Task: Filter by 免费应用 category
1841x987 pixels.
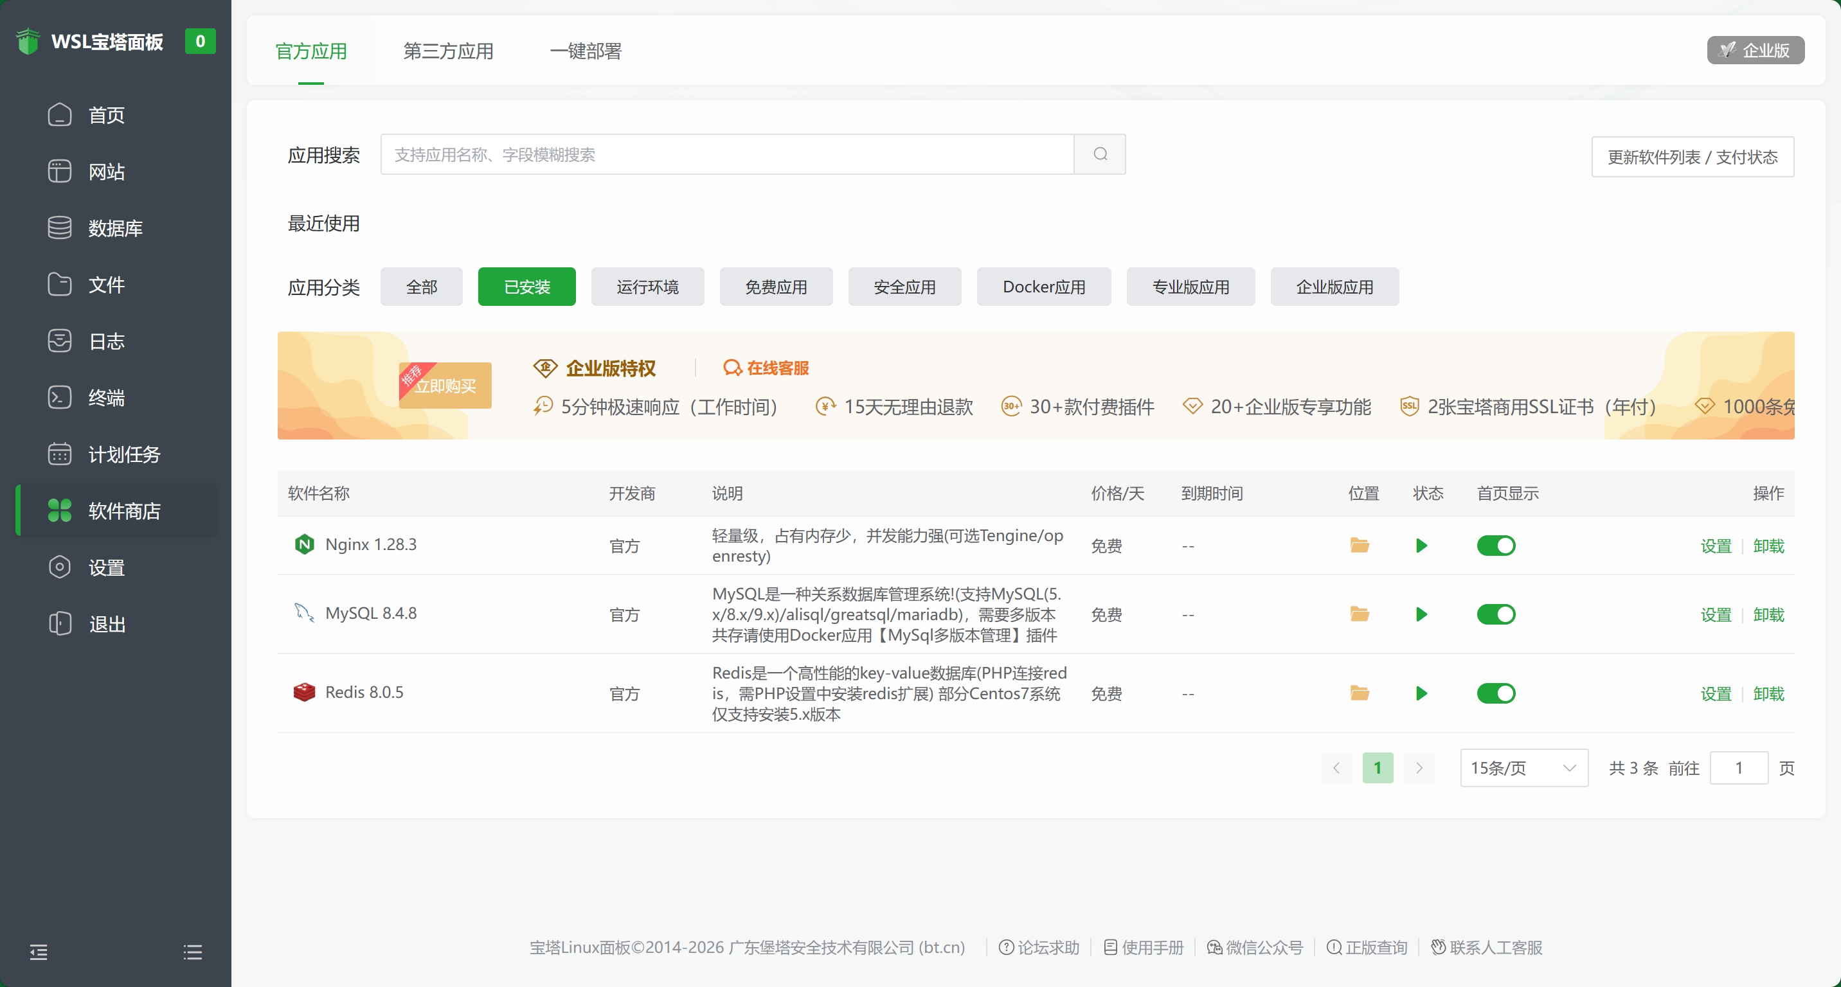Action: click(x=776, y=287)
